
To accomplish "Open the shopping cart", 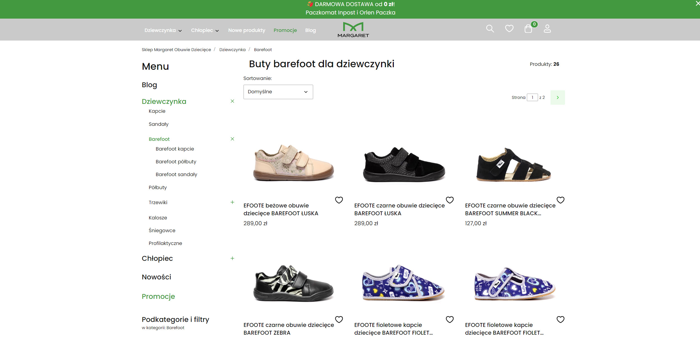I will point(529,29).
